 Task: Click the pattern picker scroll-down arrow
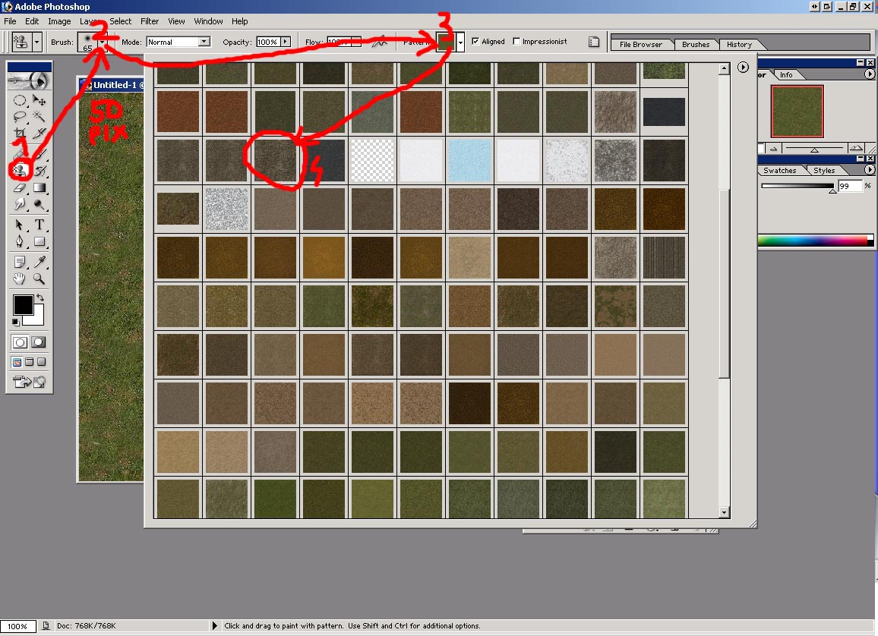coord(724,513)
